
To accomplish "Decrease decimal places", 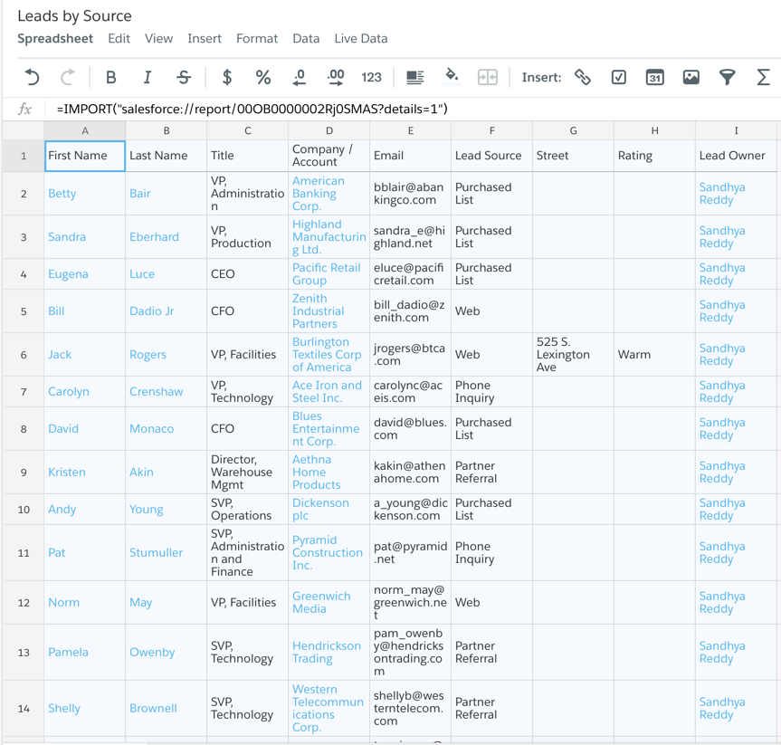I will click(x=300, y=77).
